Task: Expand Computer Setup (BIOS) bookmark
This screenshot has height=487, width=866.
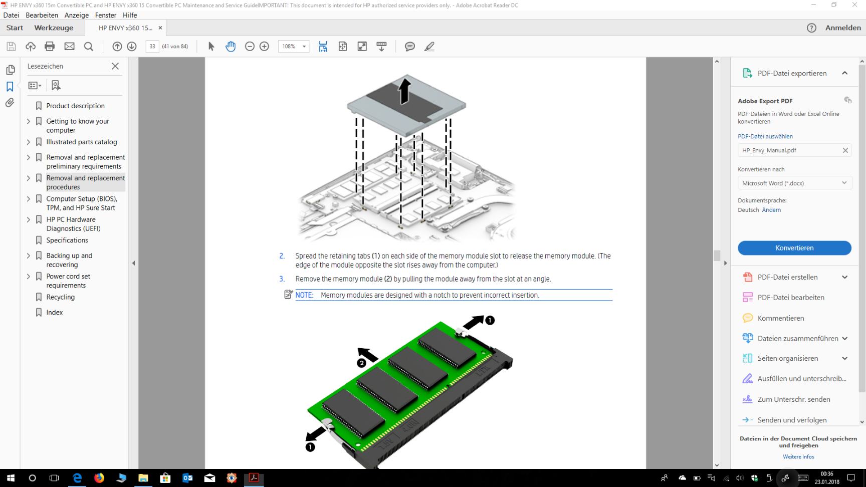Action: [29, 199]
